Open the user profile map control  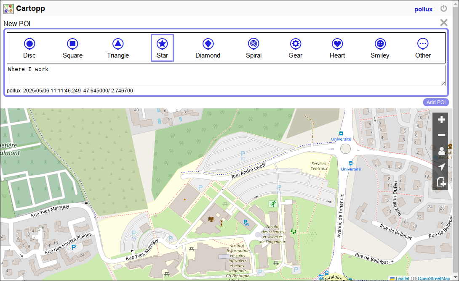[441, 151]
